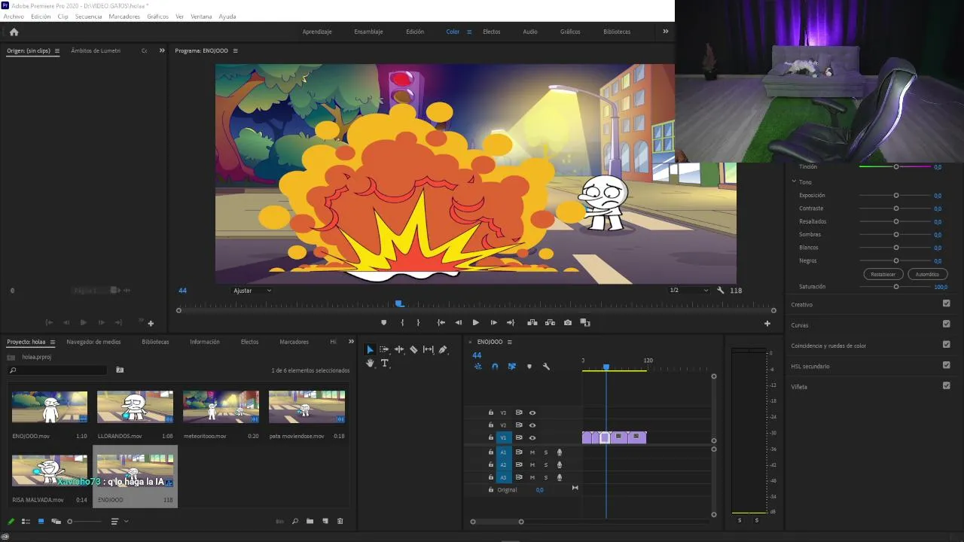The height and width of the screenshot is (542, 964).
Task: Click the Lift button
Action: click(x=532, y=323)
